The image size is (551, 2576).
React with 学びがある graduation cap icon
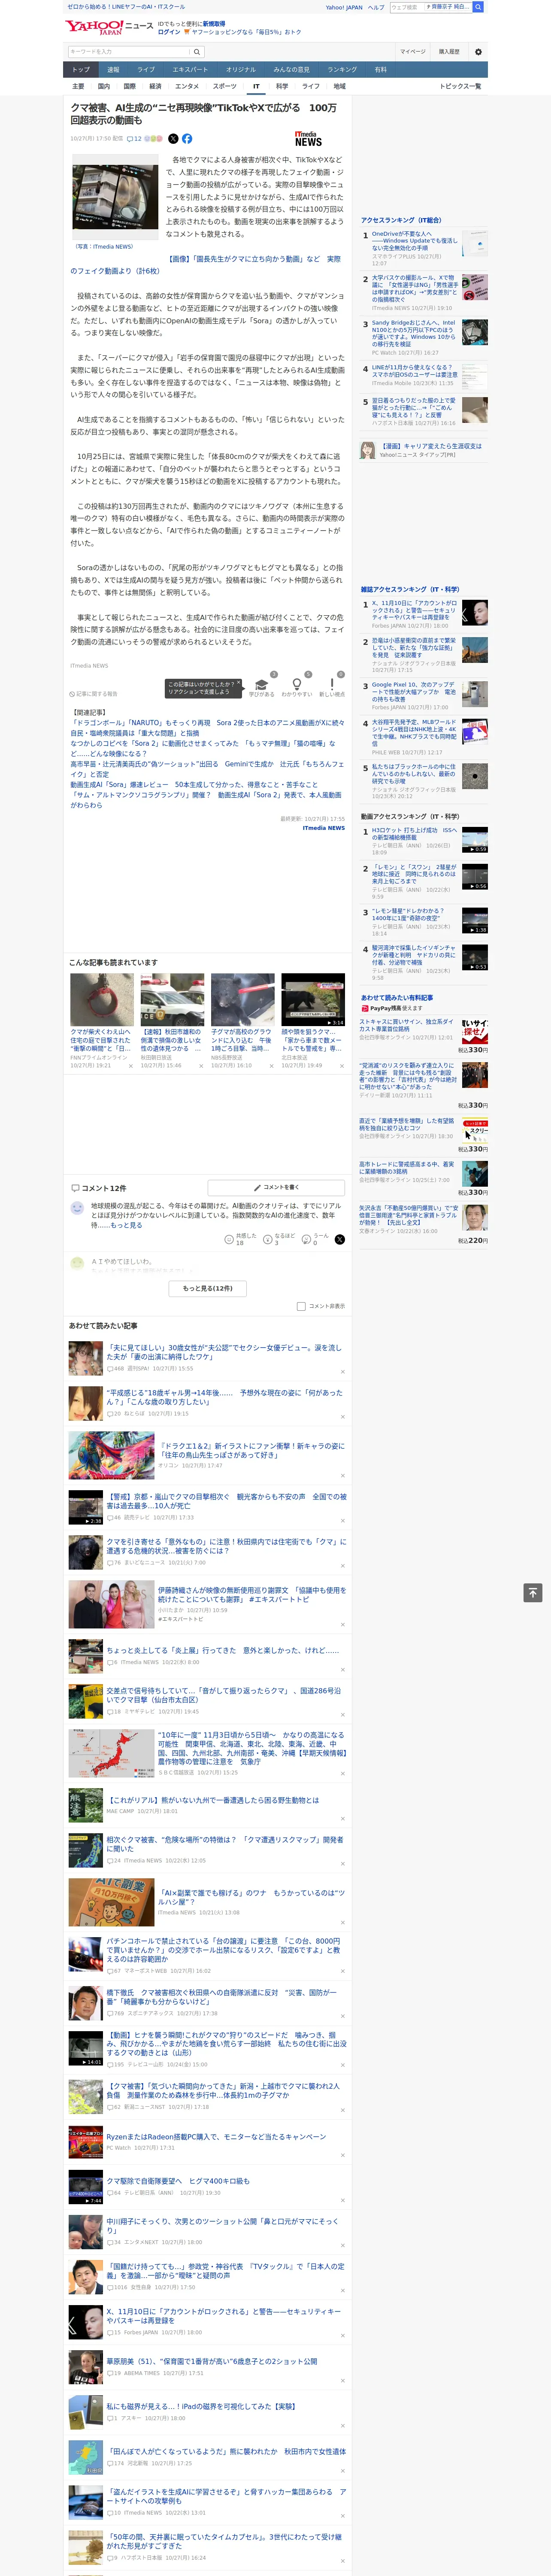(261, 687)
